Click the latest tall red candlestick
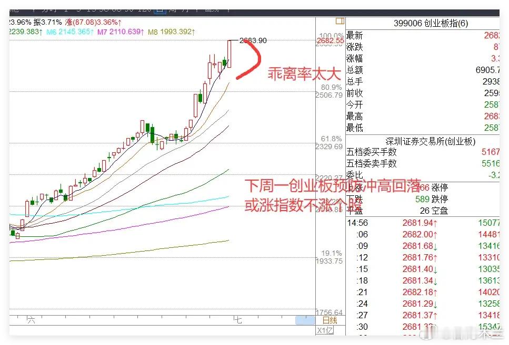 (229, 54)
